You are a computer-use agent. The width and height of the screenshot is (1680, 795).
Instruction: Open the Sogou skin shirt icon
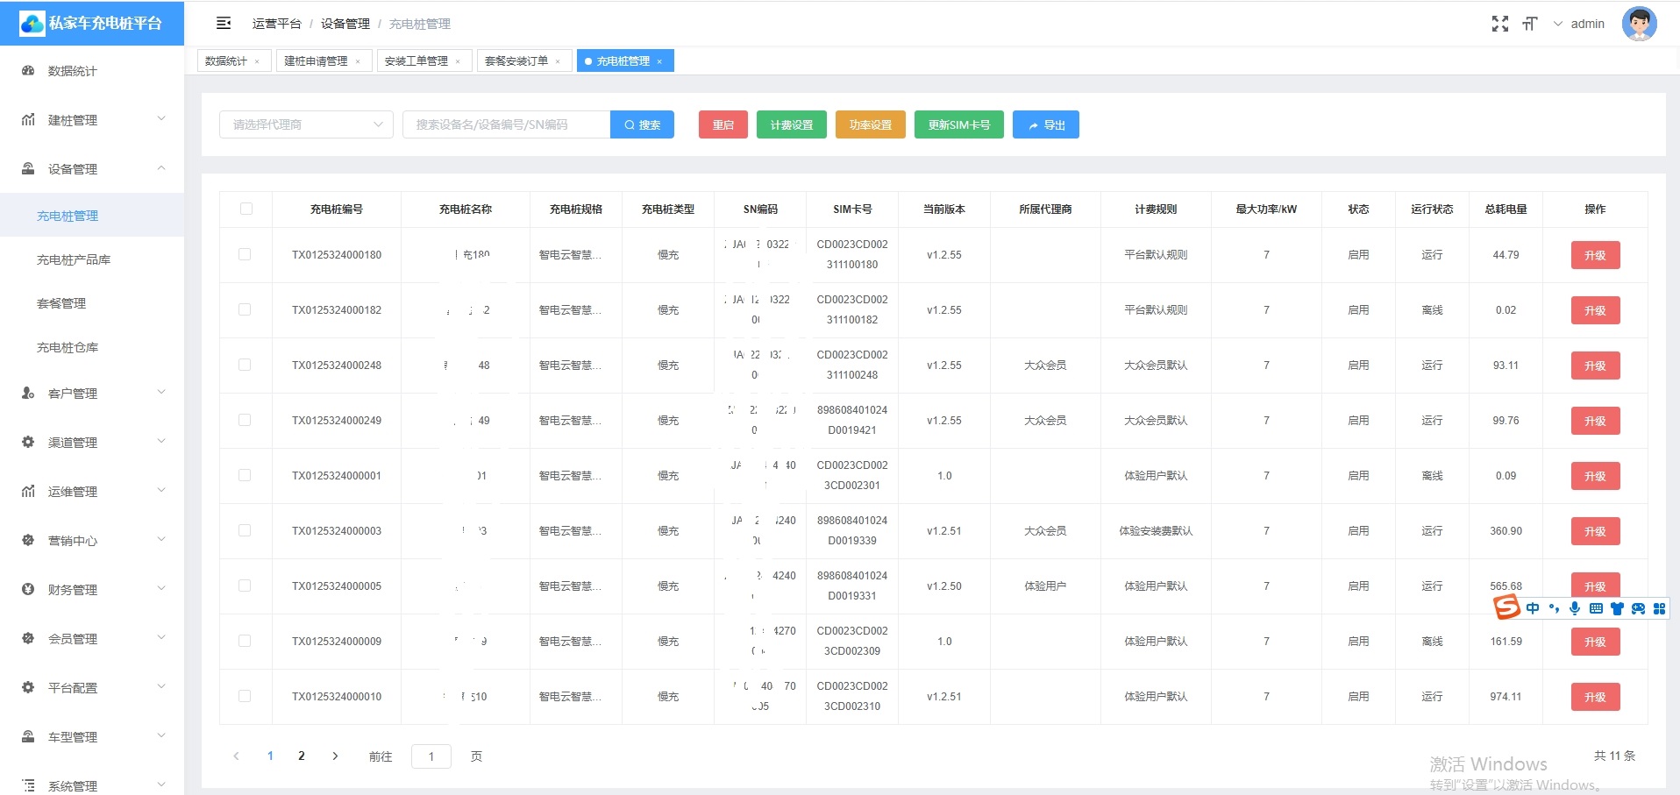pyautogui.click(x=1617, y=608)
